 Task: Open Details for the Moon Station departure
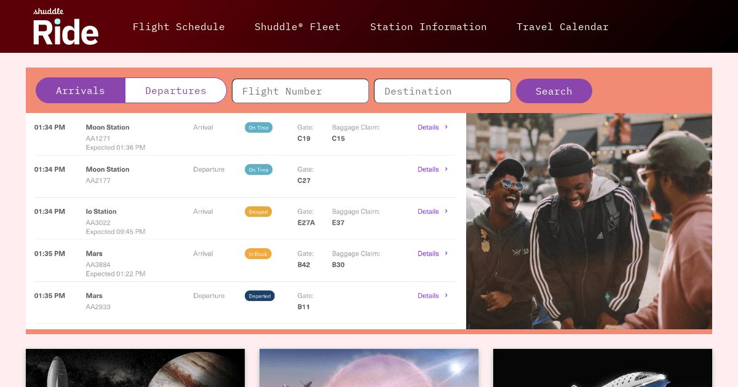click(x=428, y=170)
